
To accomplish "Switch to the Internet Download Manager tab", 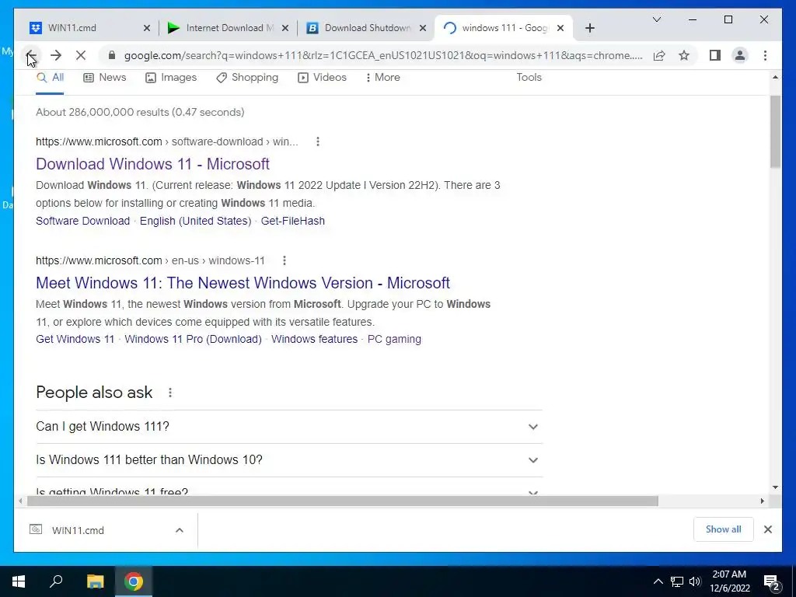I will 228,28.
